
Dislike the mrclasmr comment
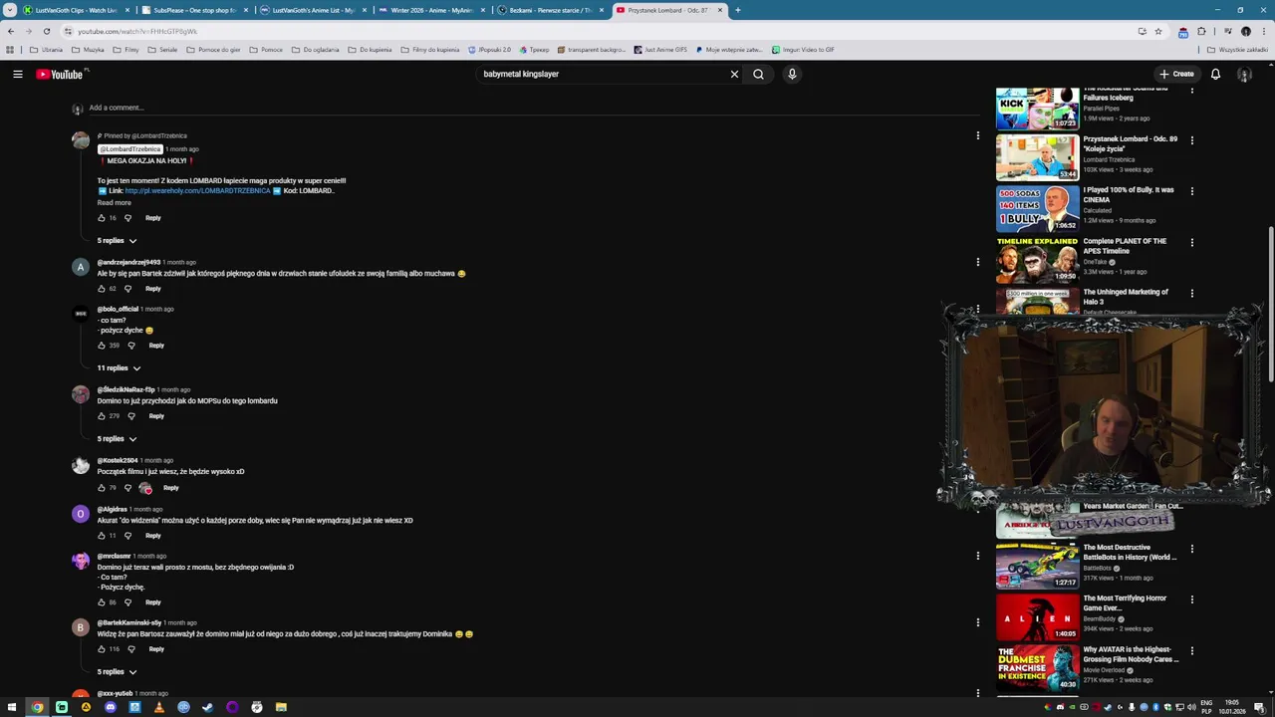(x=127, y=602)
